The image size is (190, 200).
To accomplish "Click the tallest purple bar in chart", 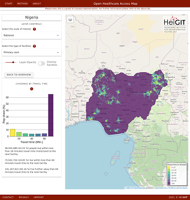I will [x=51, y=115].
